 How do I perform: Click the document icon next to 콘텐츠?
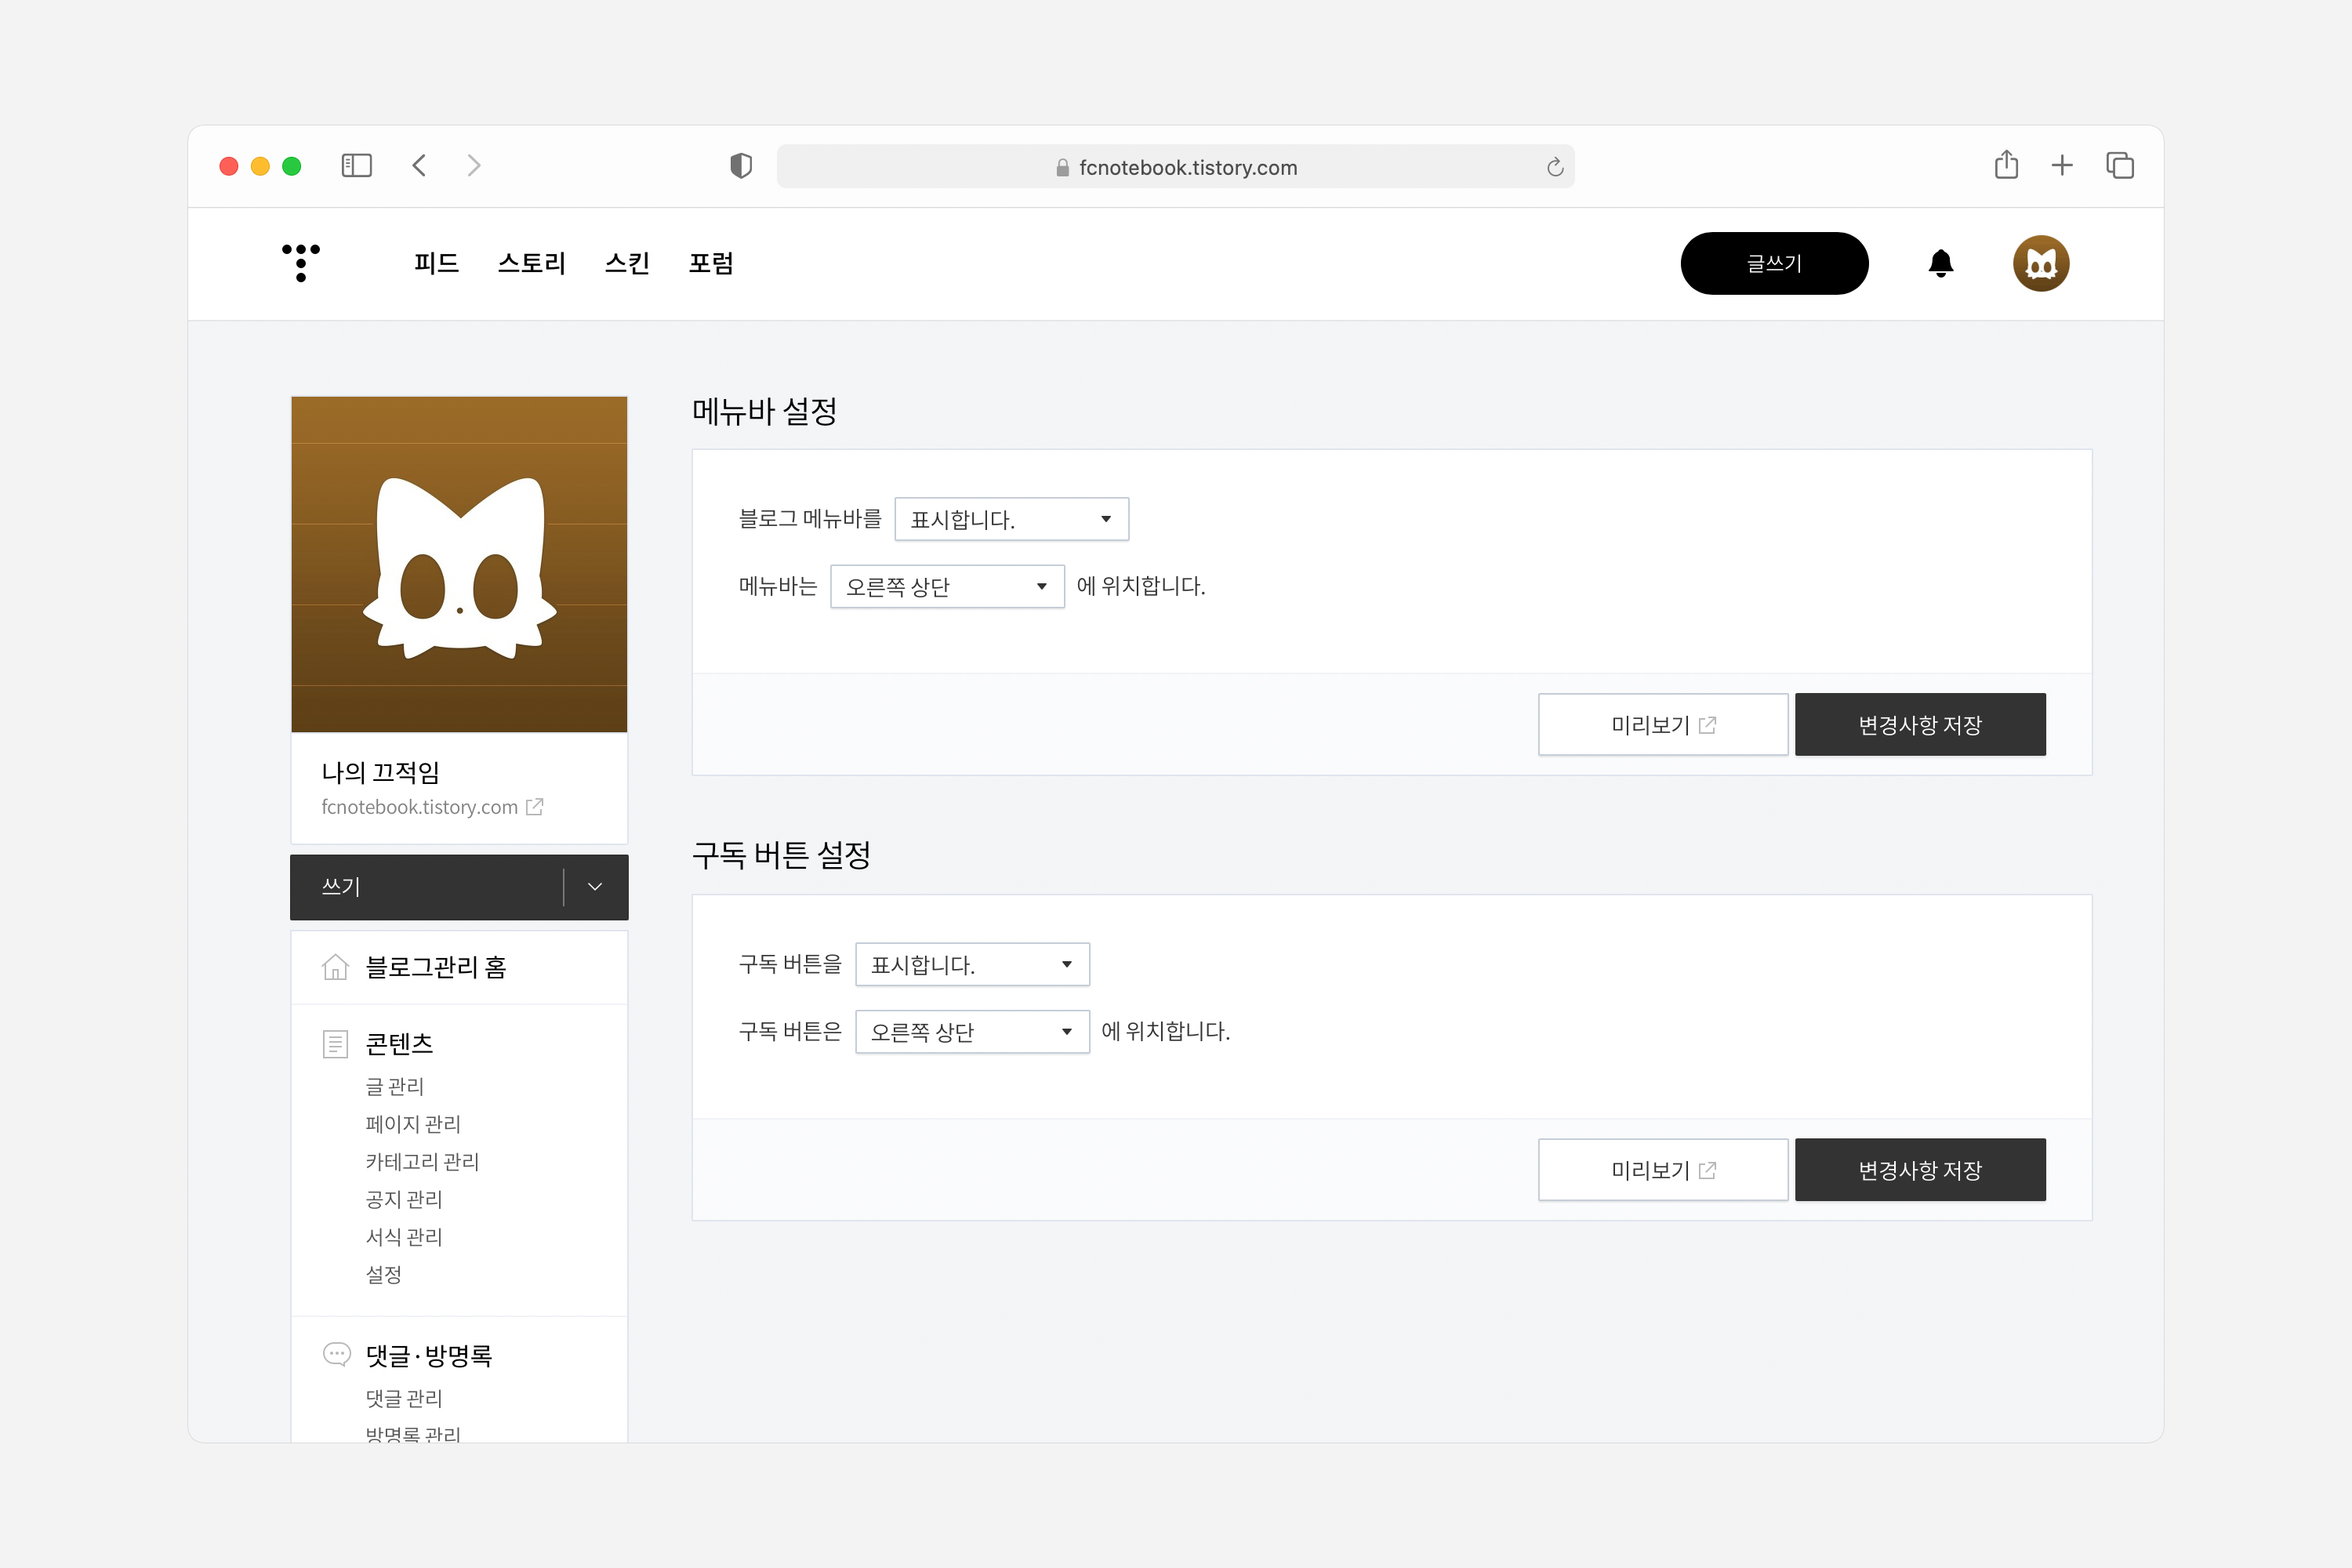pos(334,1043)
